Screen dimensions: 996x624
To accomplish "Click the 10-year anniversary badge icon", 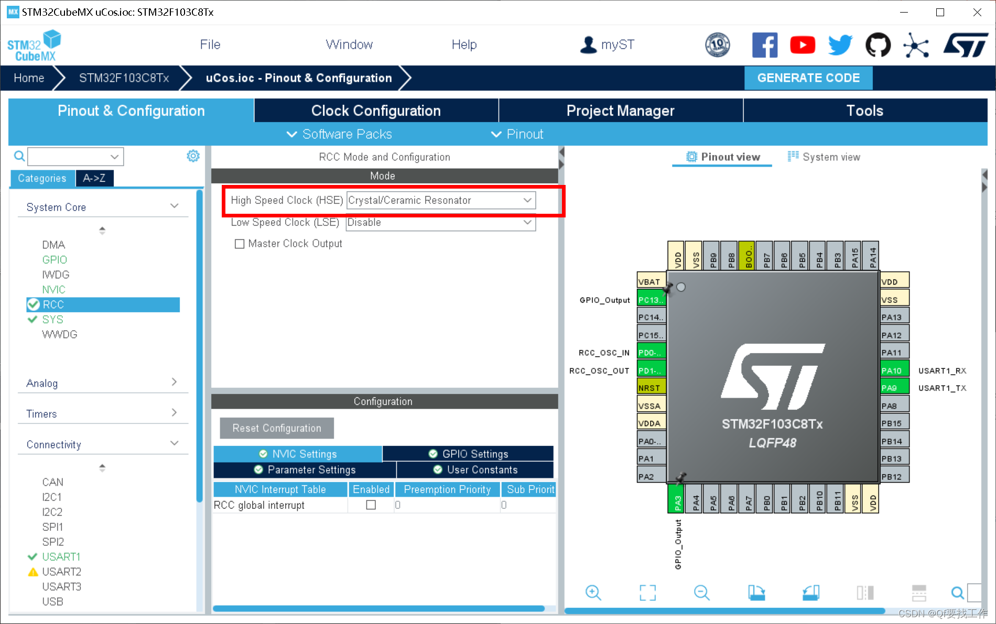I will coord(718,45).
